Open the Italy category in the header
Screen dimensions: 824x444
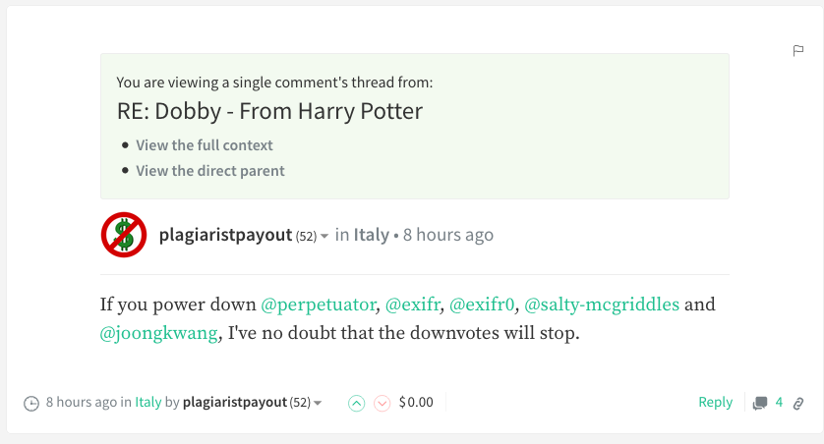(x=372, y=235)
